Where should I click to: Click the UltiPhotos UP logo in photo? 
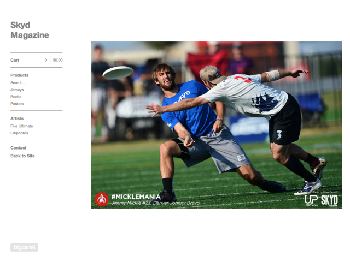click(311, 200)
